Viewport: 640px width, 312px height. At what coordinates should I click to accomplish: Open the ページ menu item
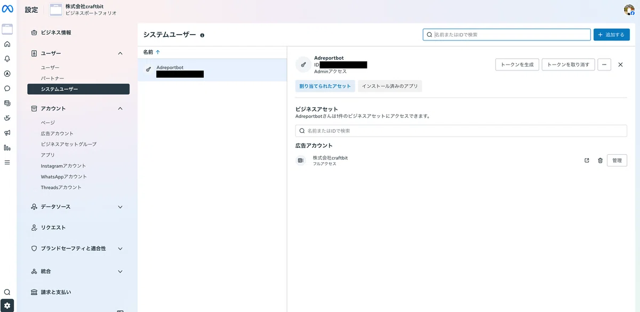[x=48, y=123]
